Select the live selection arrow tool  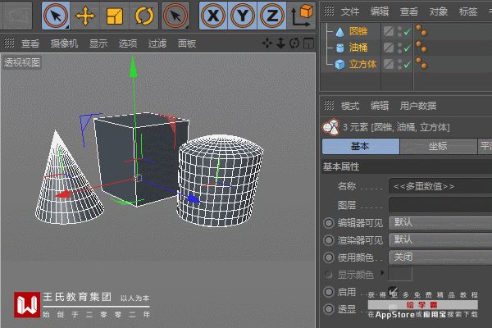pos(56,16)
